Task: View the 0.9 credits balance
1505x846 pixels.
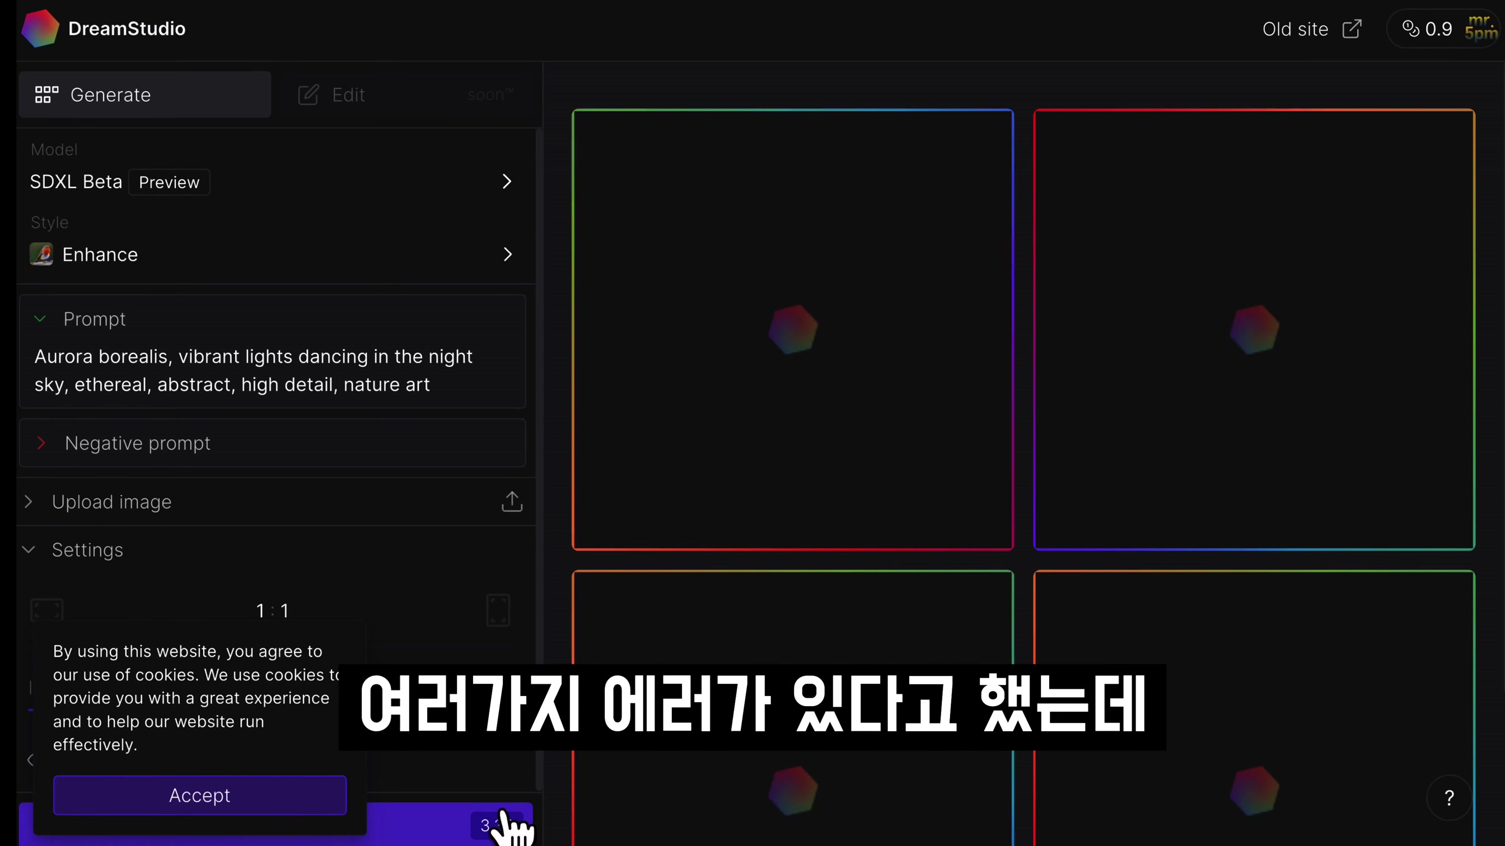Action: point(1438,29)
